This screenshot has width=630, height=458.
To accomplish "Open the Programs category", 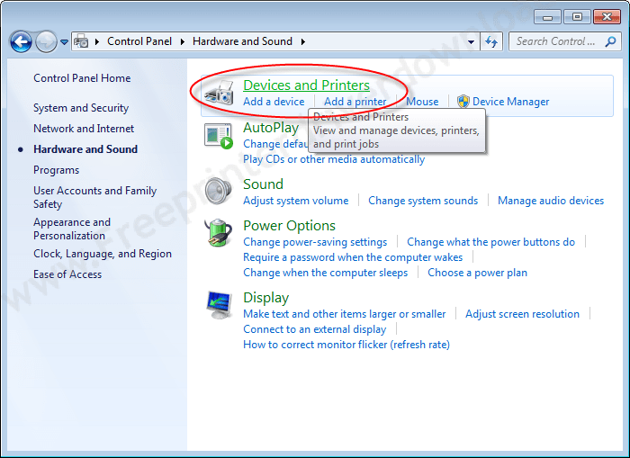I will coord(56,170).
